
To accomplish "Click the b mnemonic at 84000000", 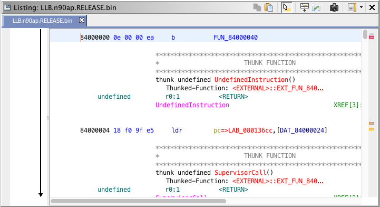I will pos(173,37).
